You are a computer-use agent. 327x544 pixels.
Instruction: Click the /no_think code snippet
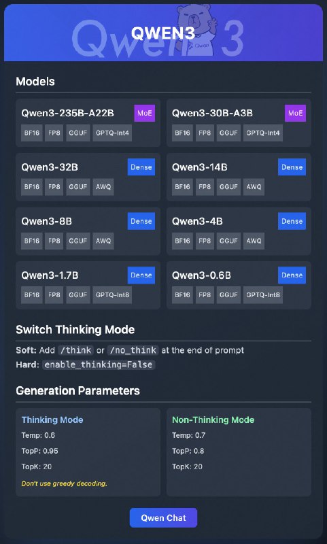[133, 350]
